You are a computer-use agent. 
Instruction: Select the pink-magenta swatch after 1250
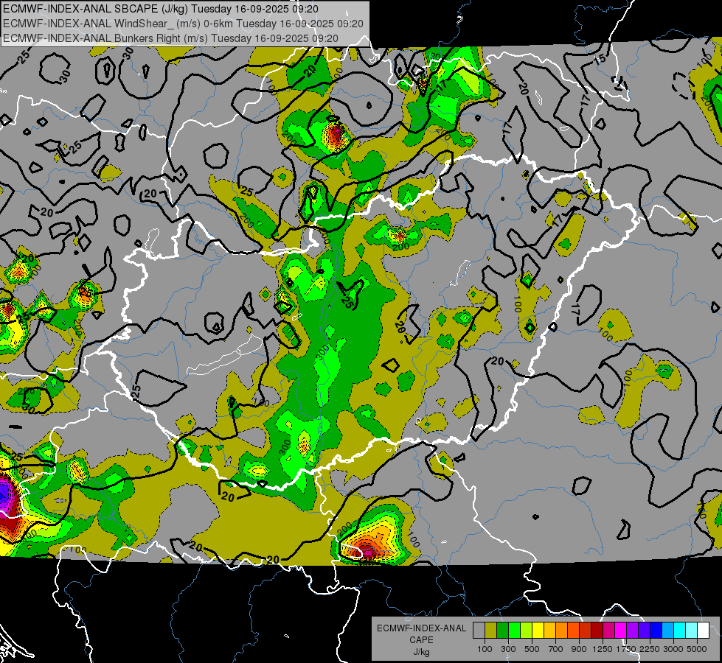[x=608, y=631]
